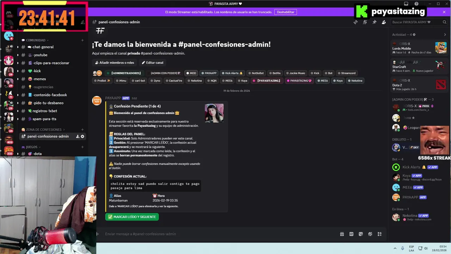This screenshot has height=254, width=451.
Task: Open pinned messages pin icon
Action: pyautogui.click(x=375, y=22)
